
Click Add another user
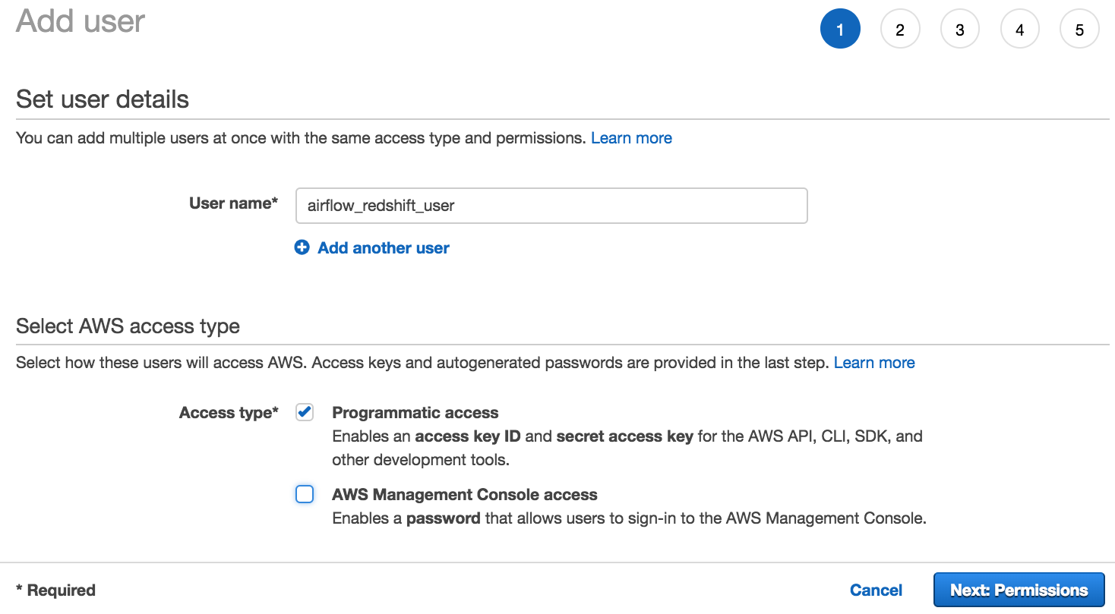383,247
